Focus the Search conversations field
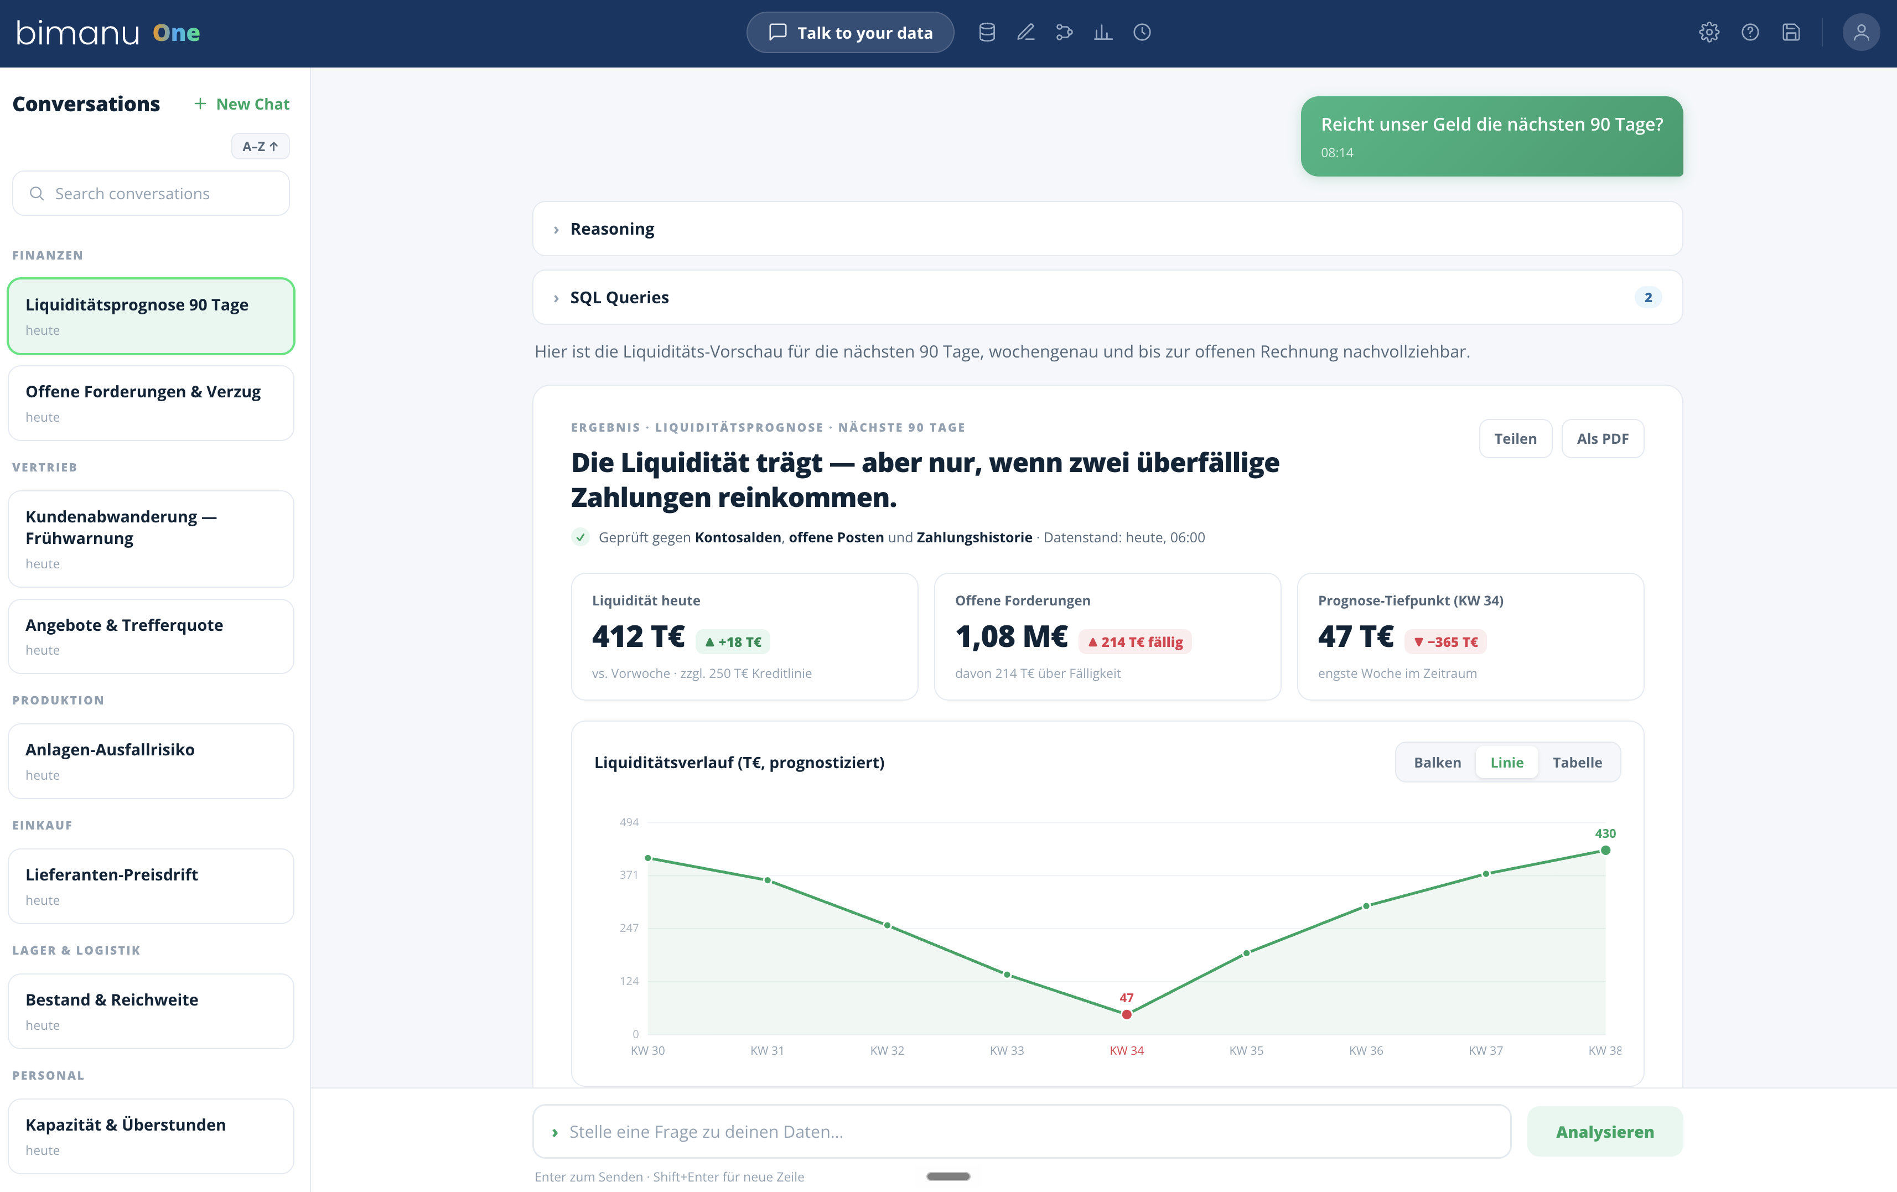 (151, 194)
